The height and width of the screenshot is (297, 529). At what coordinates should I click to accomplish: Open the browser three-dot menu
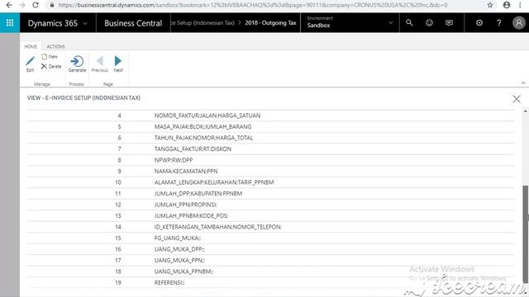tap(520, 5)
